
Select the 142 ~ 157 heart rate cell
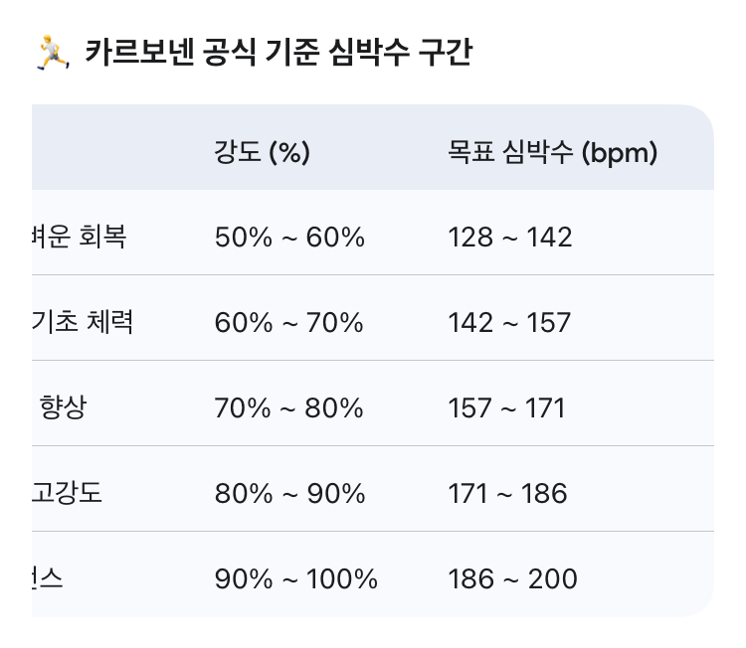pyautogui.click(x=509, y=323)
